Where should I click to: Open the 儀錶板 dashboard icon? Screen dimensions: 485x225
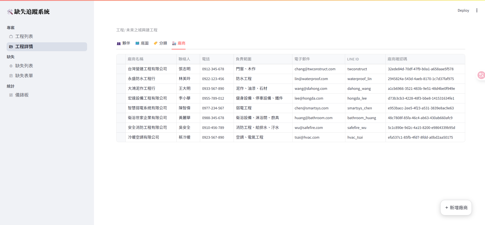tap(11, 95)
